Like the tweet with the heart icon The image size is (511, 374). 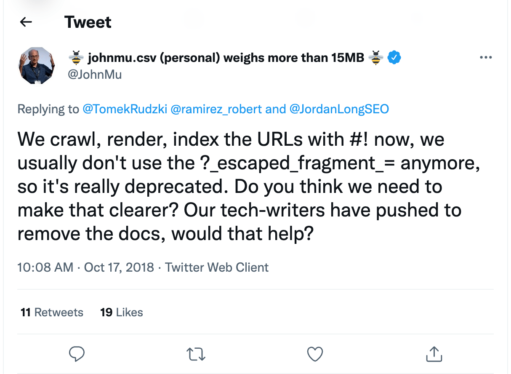[315, 355]
